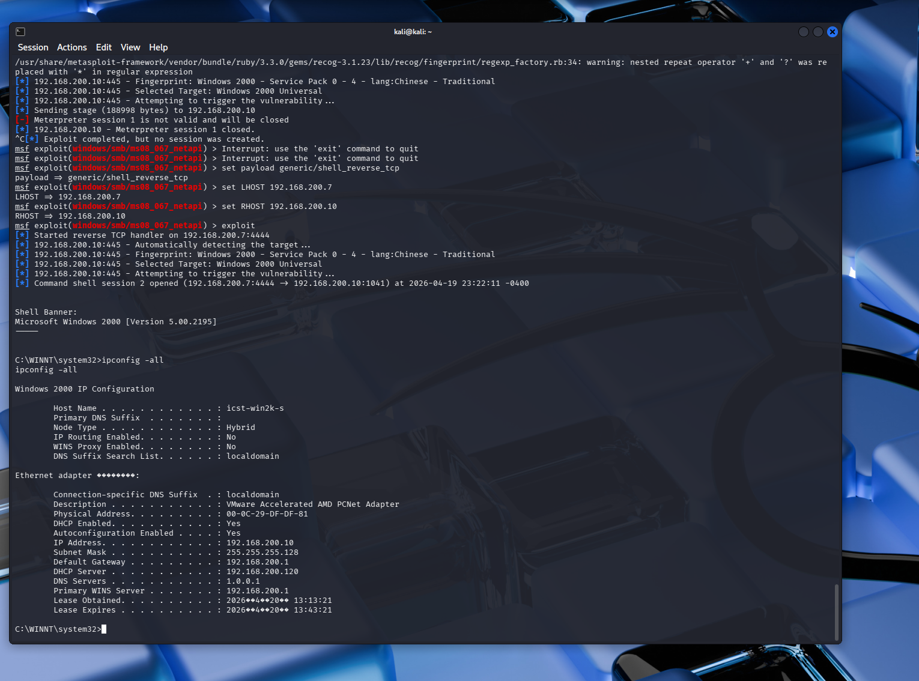Minimize the terminal window
Screen dimensions: 919x681
[x=804, y=32]
